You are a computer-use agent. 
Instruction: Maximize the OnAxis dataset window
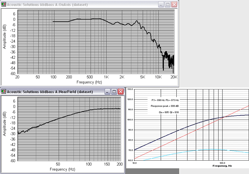[x=168, y=5]
